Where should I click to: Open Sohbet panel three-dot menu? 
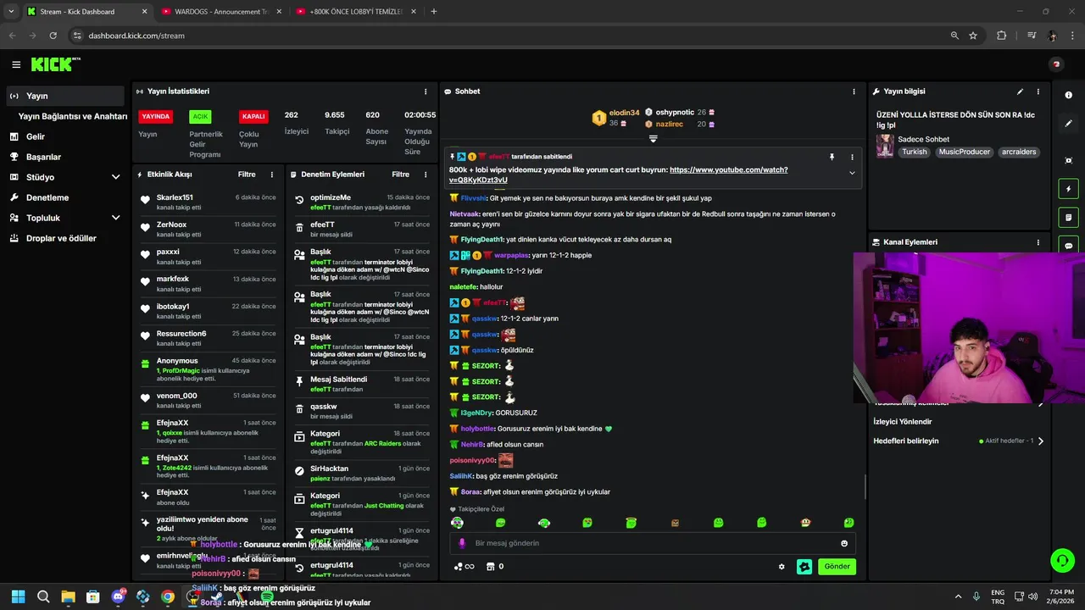coord(854,91)
